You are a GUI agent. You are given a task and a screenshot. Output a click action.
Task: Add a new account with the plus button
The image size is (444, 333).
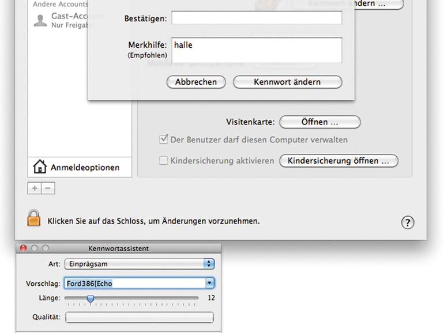coord(35,188)
